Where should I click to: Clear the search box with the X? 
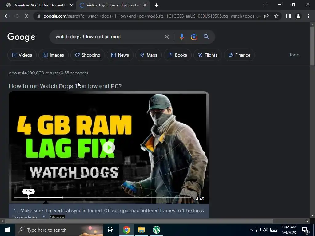(166, 37)
